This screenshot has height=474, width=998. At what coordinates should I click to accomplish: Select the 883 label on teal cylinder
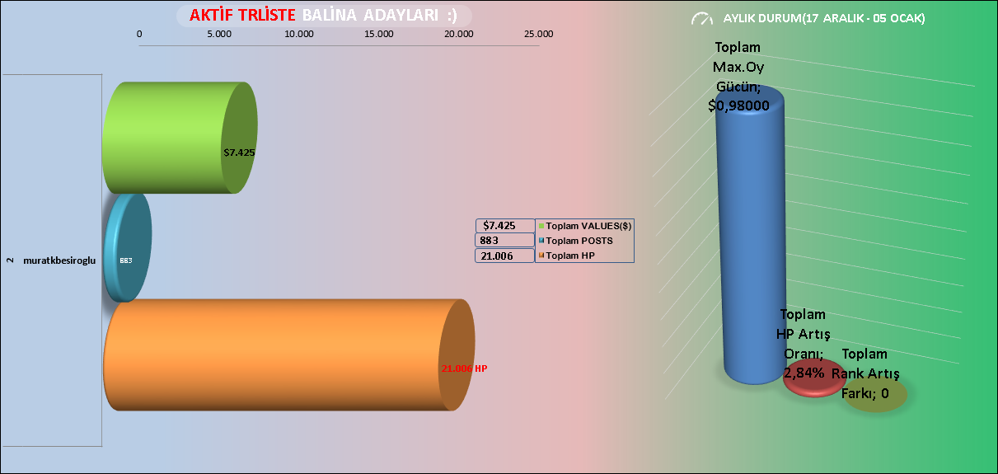126,260
